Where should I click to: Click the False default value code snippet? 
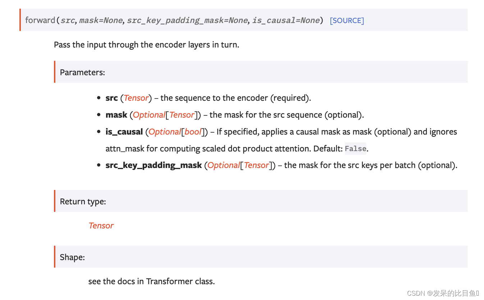[355, 149]
